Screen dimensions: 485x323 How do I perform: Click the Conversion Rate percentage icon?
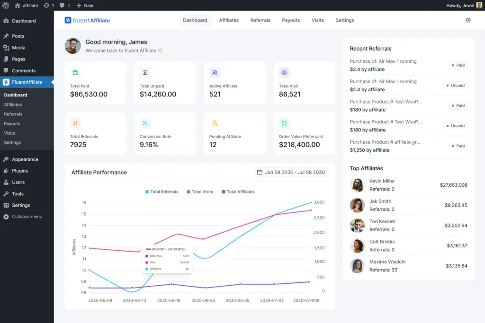(145, 123)
